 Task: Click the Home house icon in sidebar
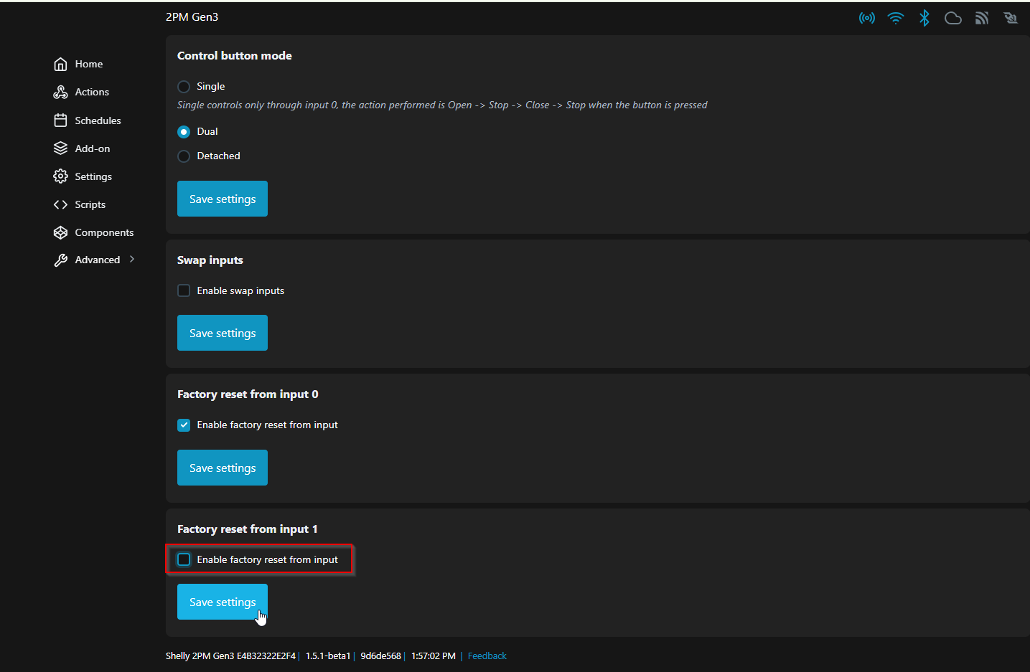pos(61,65)
